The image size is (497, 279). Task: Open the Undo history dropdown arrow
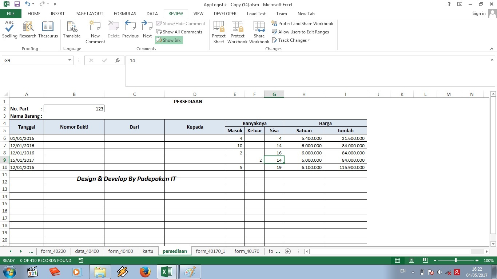pos(33,4)
